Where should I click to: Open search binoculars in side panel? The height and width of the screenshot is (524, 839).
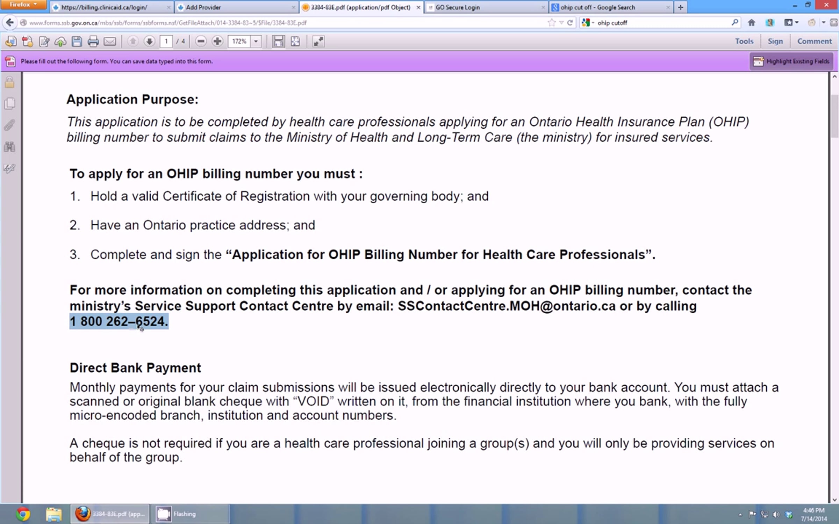point(9,147)
